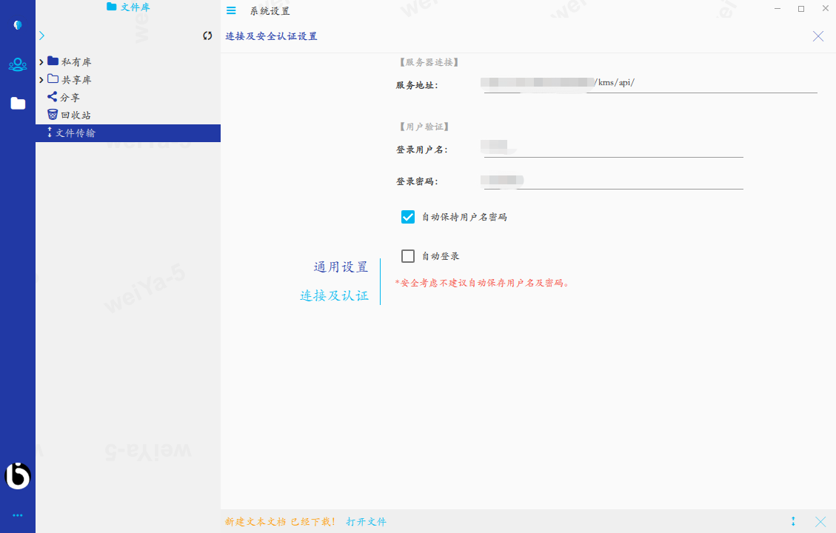Close the 连接及安全认证设置 panel
The width and height of the screenshot is (836, 533).
tap(818, 36)
